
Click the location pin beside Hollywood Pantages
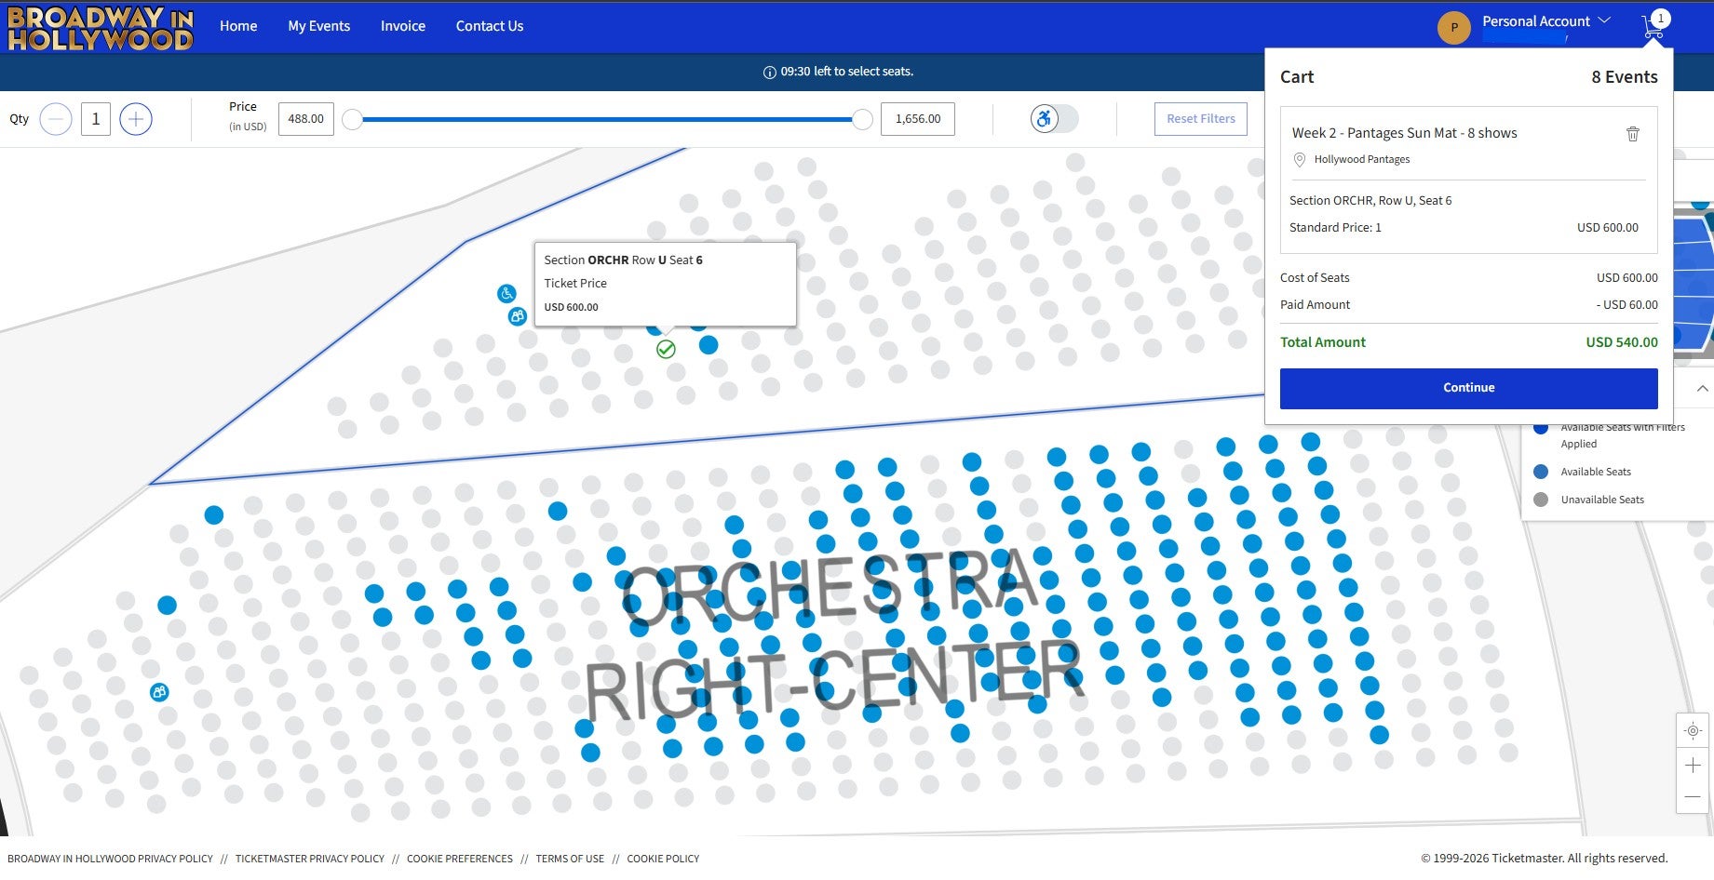point(1300,160)
